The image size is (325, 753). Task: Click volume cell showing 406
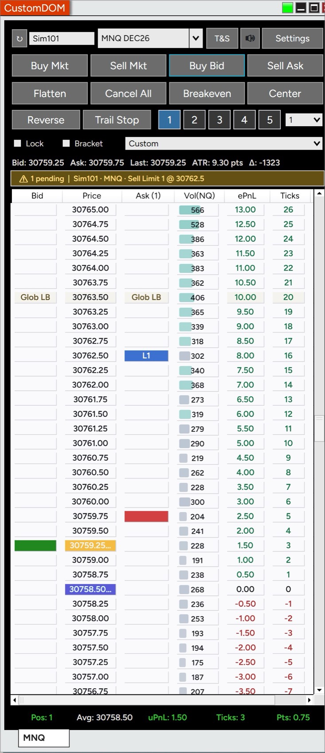tap(198, 298)
